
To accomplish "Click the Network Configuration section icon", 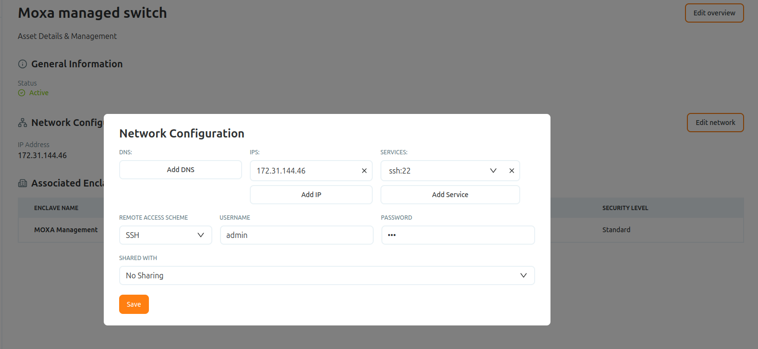I will 23,123.
